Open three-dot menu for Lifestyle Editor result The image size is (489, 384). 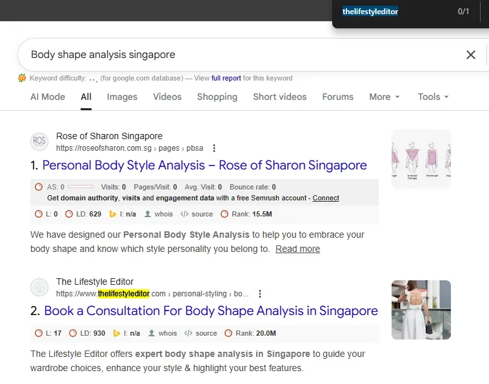260,294
